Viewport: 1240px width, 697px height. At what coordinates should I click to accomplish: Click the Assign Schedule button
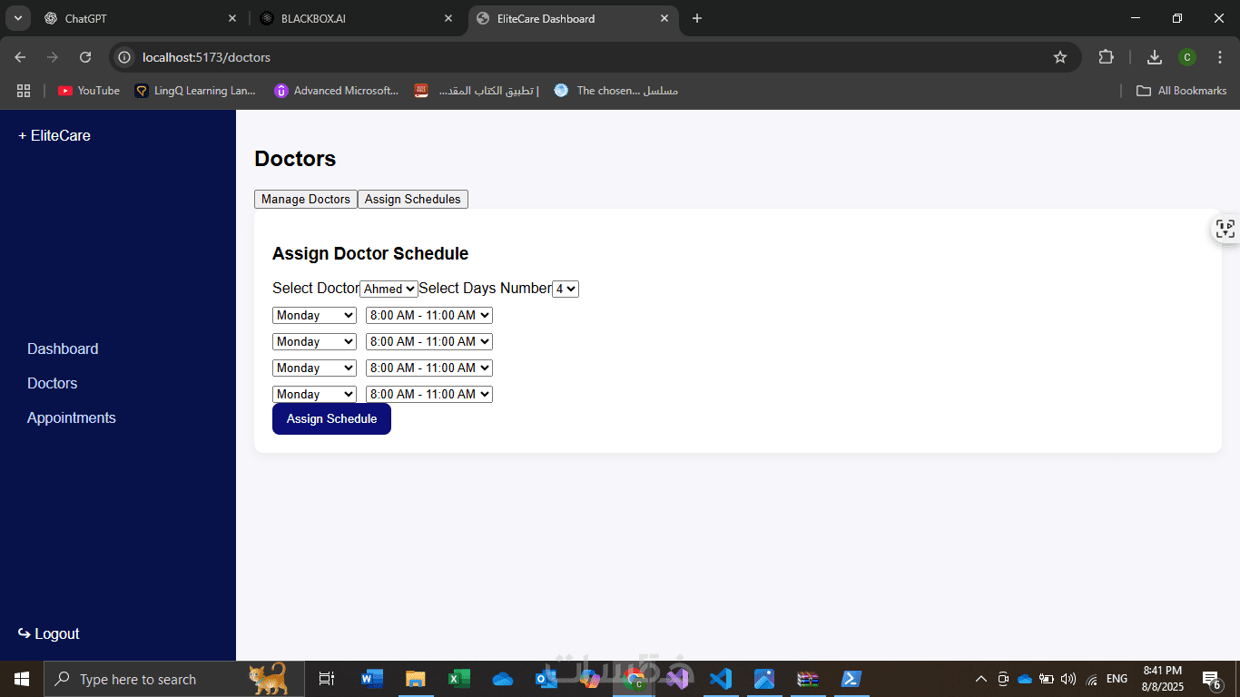(331, 418)
